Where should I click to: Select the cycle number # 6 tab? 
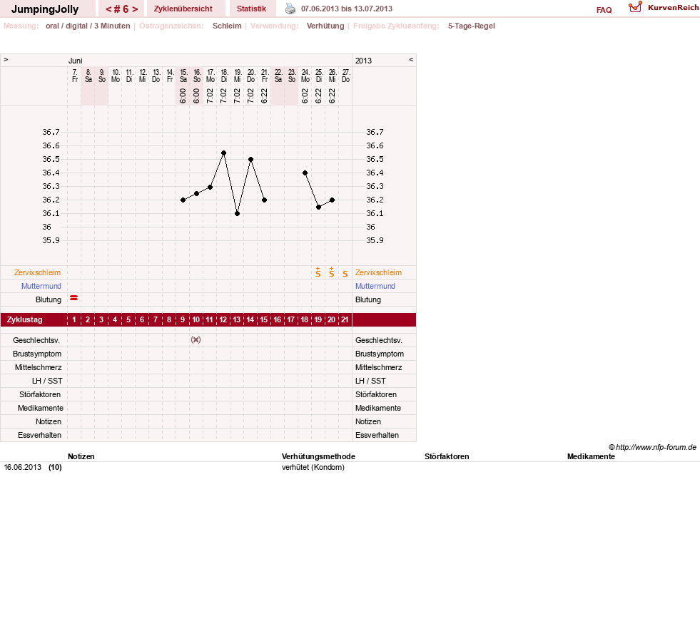point(122,9)
